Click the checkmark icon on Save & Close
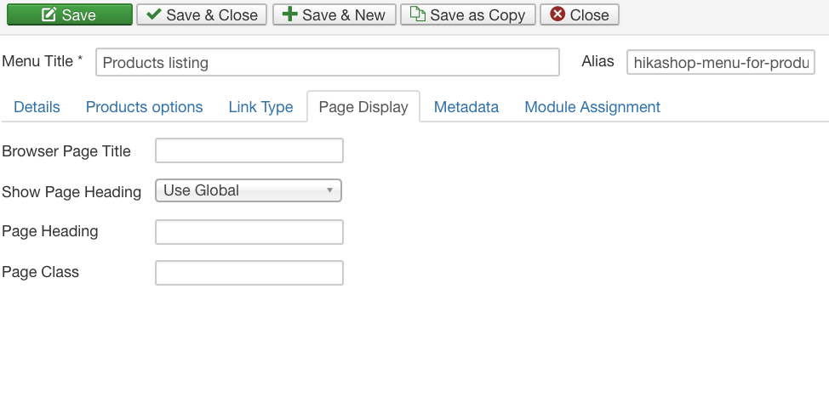Image resolution: width=829 pixels, height=408 pixels. [154, 14]
